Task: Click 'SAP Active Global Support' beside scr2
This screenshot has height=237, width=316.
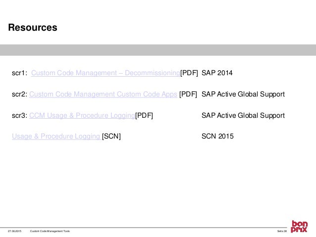Action: [243, 94]
